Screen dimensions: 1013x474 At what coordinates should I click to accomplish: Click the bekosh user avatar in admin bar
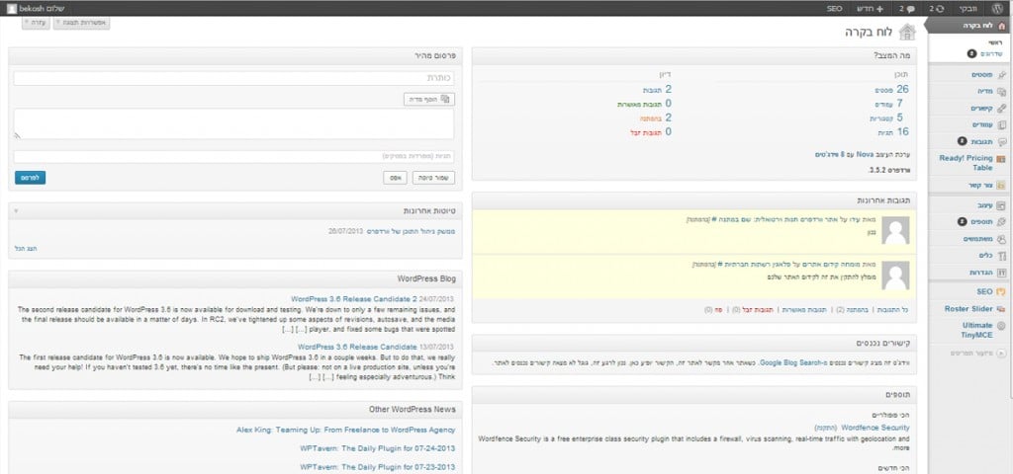[x=12, y=8]
